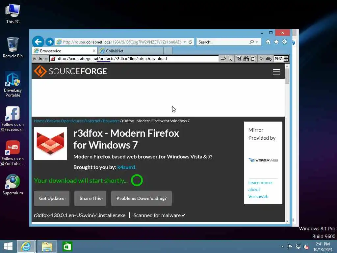The width and height of the screenshot is (337, 253).
Task: Click the Problems Downloading? button
Action: point(142,198)
